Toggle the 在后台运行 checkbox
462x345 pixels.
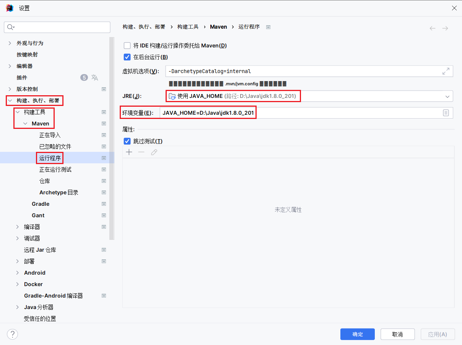[127, 57]
